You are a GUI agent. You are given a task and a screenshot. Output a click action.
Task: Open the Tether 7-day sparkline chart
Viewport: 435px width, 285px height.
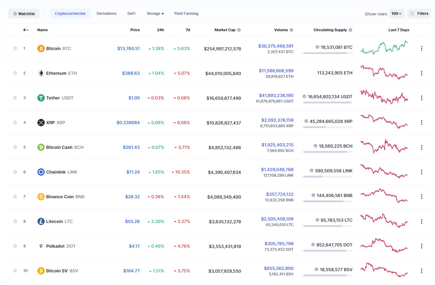[384, 97]
